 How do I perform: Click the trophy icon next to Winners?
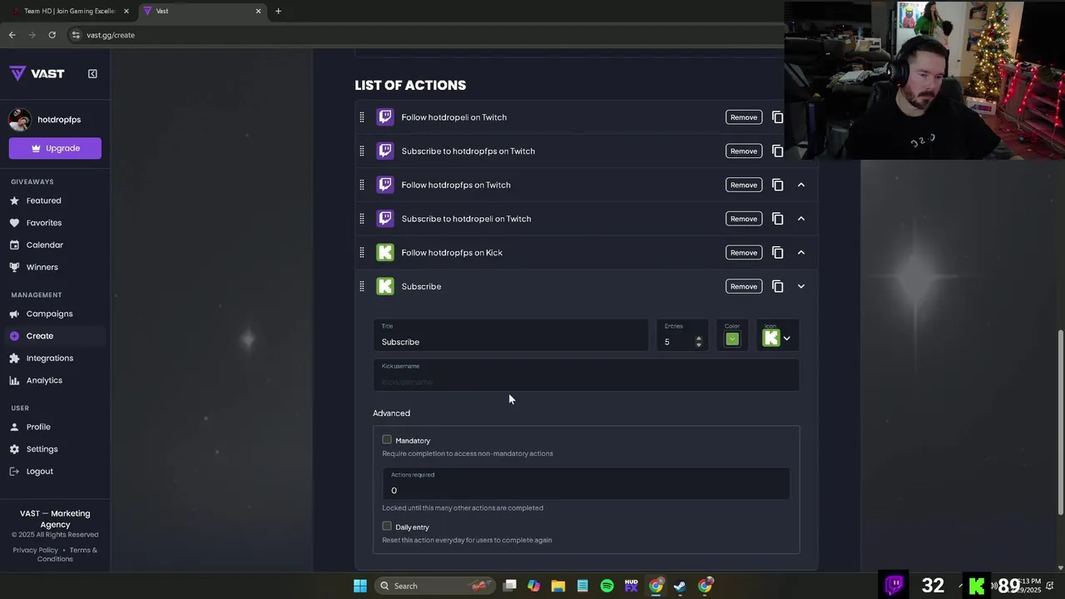tap(14, 267)
